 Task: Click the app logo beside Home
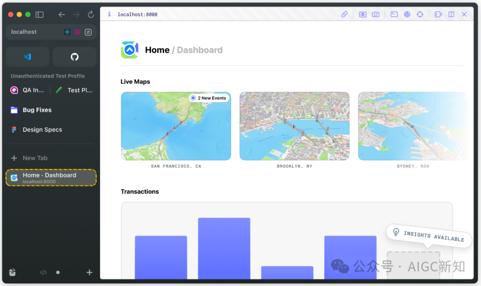(x=130, y=50)
